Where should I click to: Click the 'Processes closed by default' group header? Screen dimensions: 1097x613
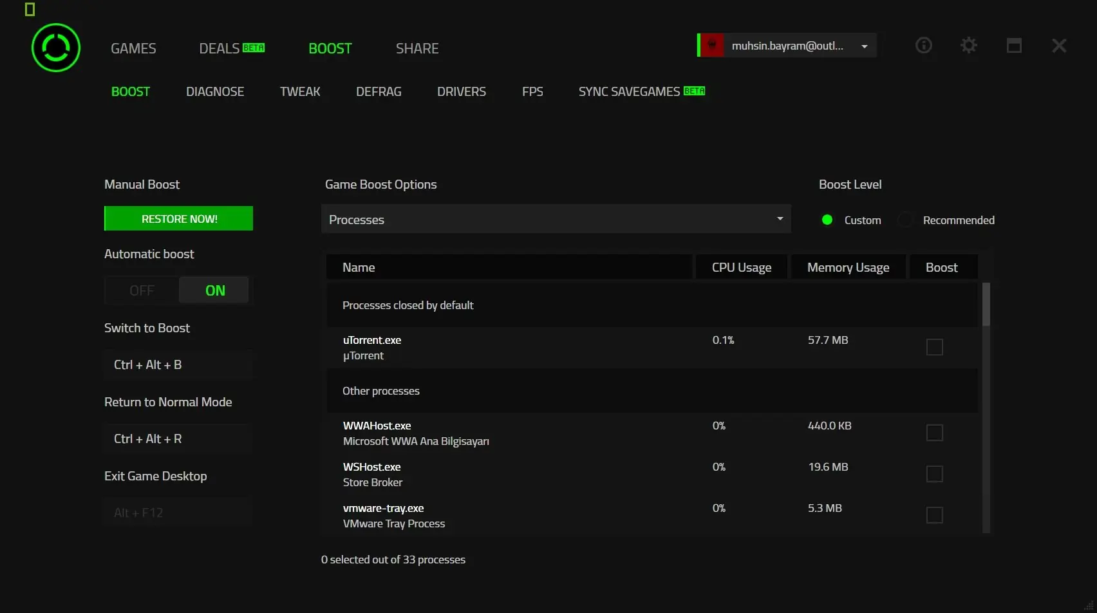652,305
